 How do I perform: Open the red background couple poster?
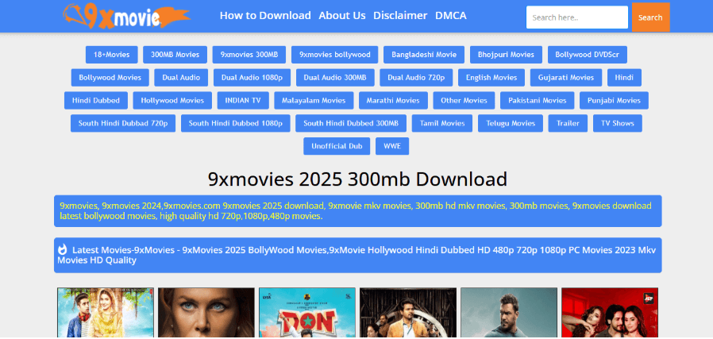(x=610, y=313)
